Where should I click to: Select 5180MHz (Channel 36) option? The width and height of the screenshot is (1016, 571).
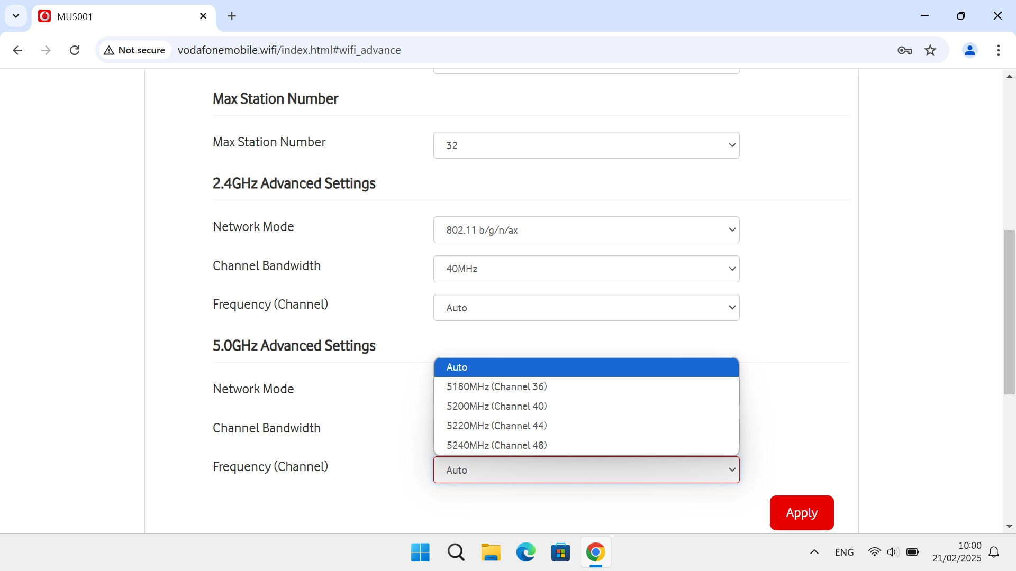(496, 386)
